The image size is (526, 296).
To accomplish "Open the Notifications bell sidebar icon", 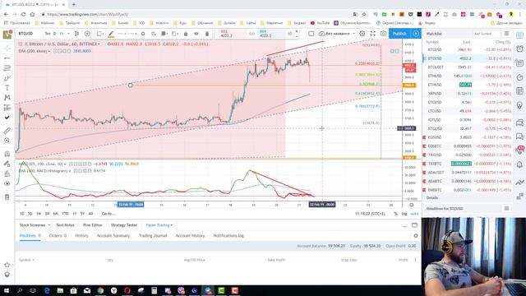I will (519, 164).
